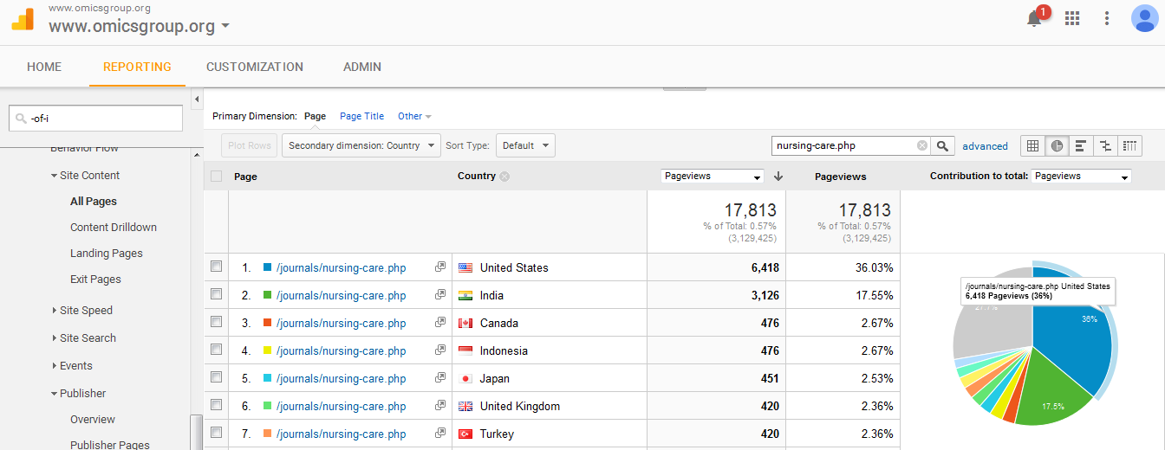1165x450 pixels.
Task: Open United Kingdom row page in new window
Action: (439, 406)
